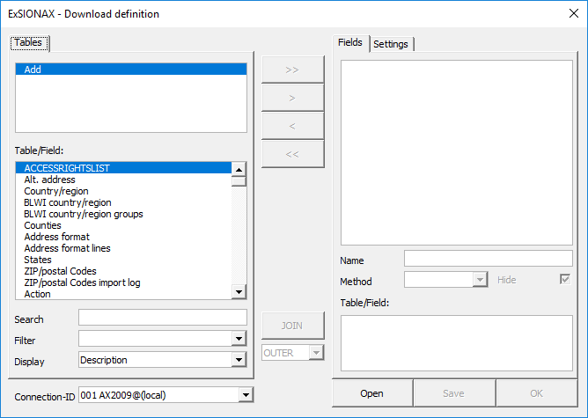Switch to the Settings tab
588x418 pixels.
[391, 44]
